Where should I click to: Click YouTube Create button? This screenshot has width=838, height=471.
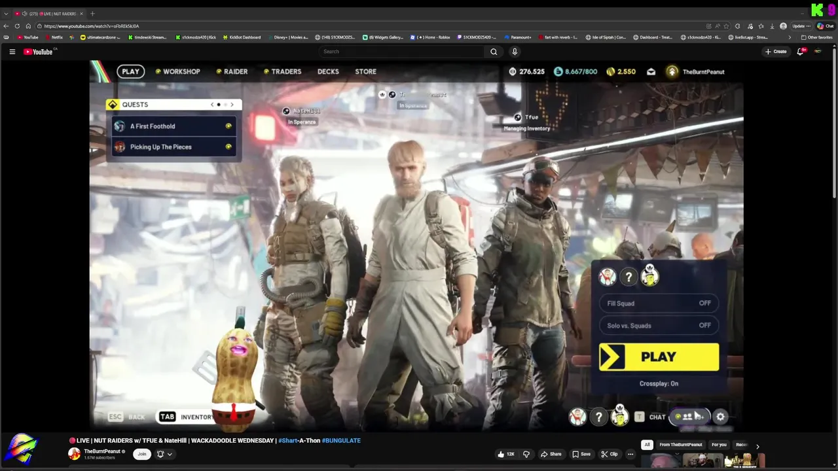click(x=776, y=52)
